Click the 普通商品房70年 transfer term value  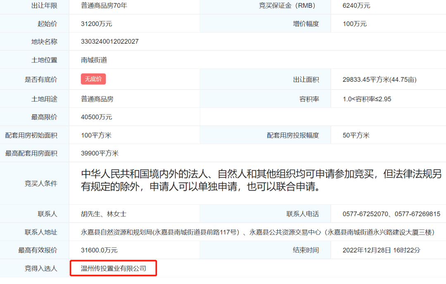pyautogui.click(x=103, y=6)
